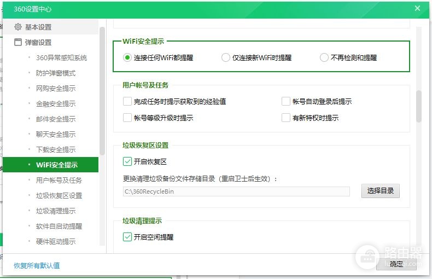This screenshot has height=279, width=432.
Task: Click 恢复所有默认值 link
Action: click(x=37, y=265)
